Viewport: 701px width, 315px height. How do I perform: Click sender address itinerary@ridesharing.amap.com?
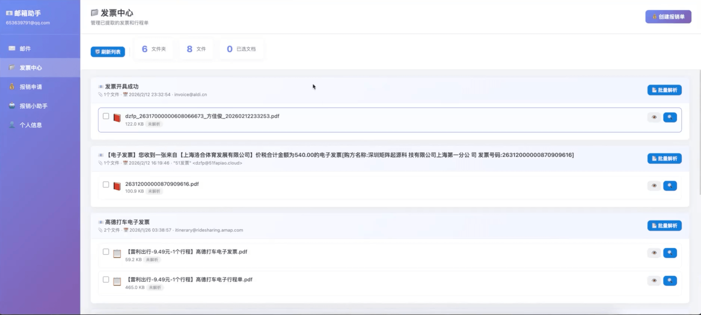(209, 230)
